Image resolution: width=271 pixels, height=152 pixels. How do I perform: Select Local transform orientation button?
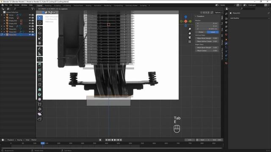pyautogui.click(x=213, y=32)
